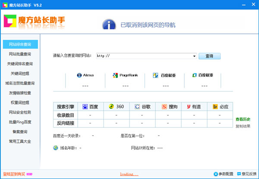Click the 必应 orange b icon
Viewport: 259px width, 179px height.
point(215,107)
